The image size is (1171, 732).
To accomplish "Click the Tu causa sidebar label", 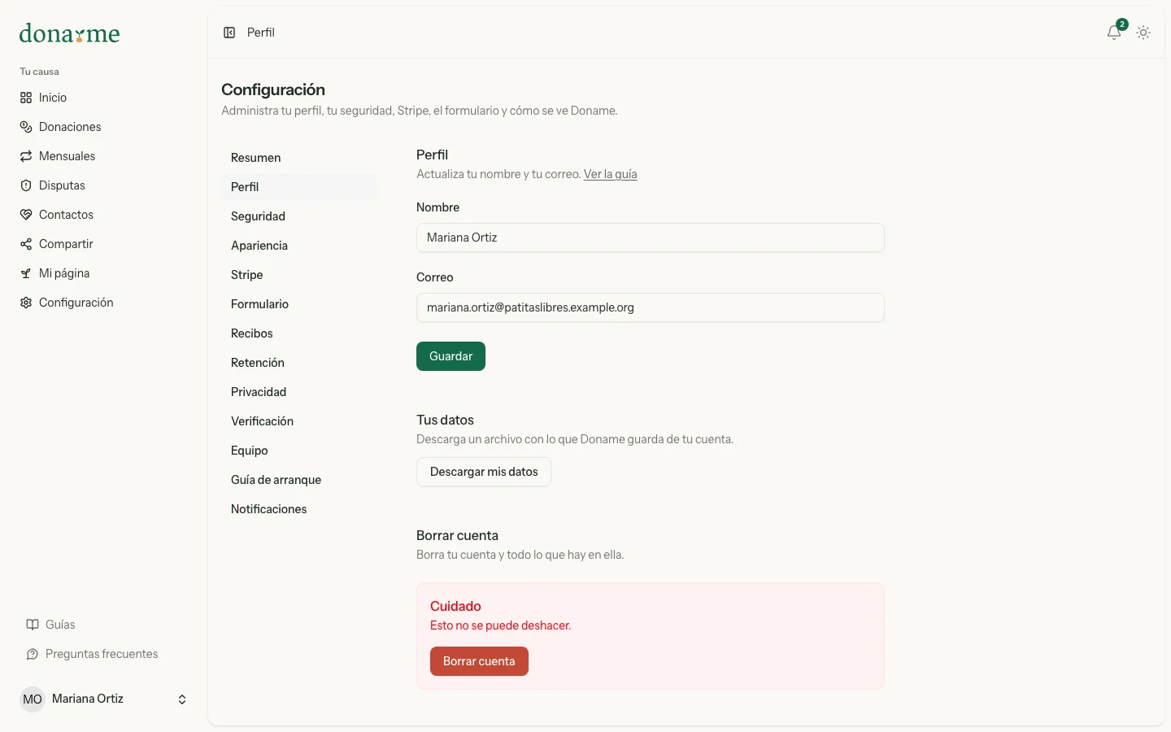I will click(x=39, y=72).
